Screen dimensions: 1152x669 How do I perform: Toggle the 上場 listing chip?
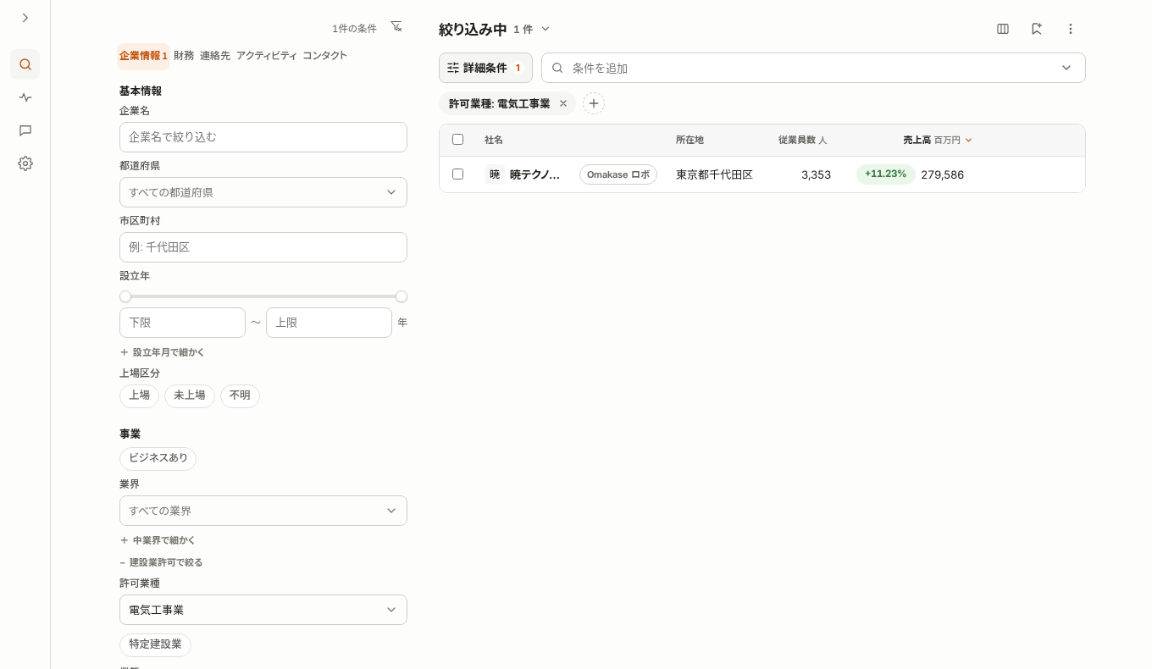click(139, 395)
